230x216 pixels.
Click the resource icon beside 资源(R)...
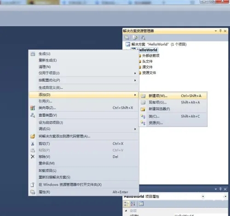pos(143,123)
